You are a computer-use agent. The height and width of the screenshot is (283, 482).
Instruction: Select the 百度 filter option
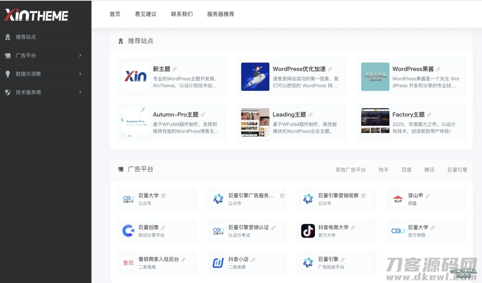pos(406,170)
